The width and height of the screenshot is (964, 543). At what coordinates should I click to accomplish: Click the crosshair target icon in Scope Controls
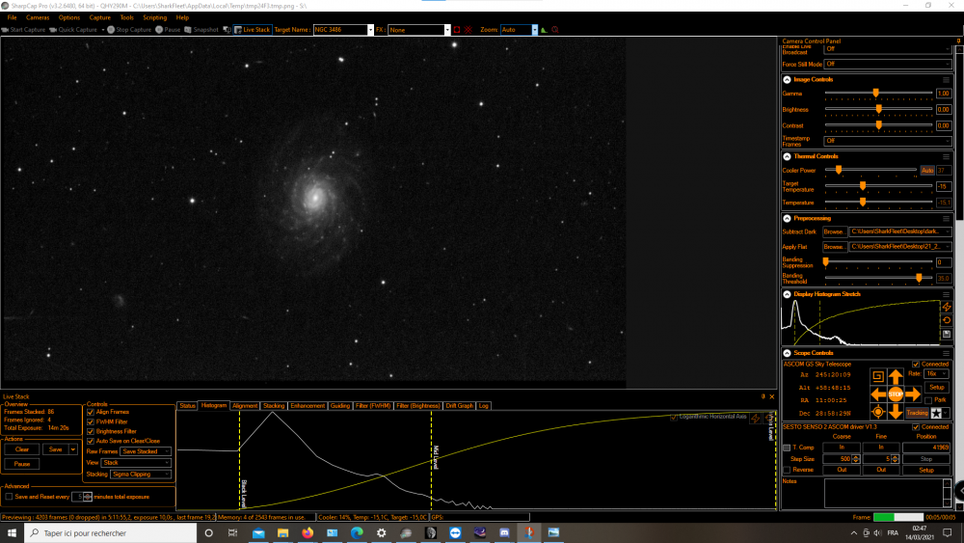[878, 412]
